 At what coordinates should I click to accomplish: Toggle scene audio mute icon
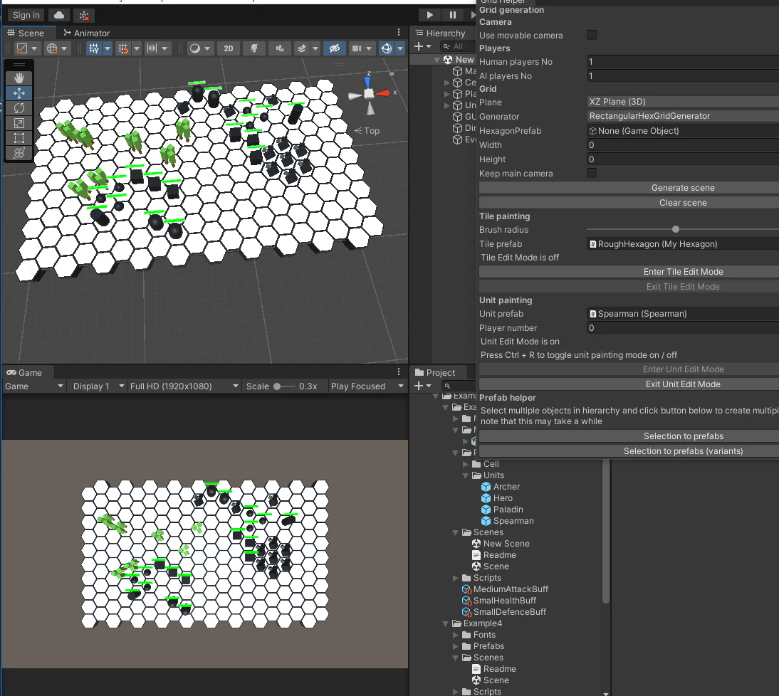[x=280, y=48]
